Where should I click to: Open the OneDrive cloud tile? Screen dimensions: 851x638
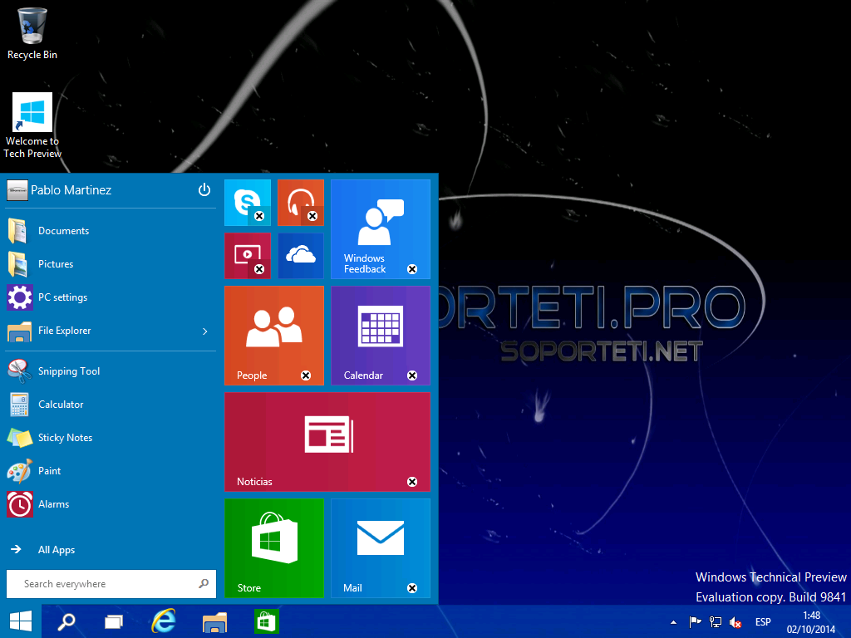[x=300, y=253]
